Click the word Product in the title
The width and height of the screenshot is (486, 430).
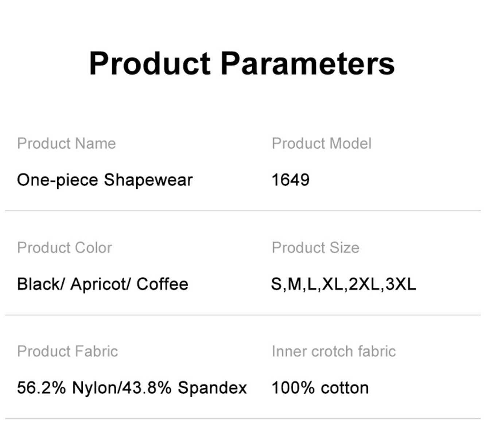[150, 63]
